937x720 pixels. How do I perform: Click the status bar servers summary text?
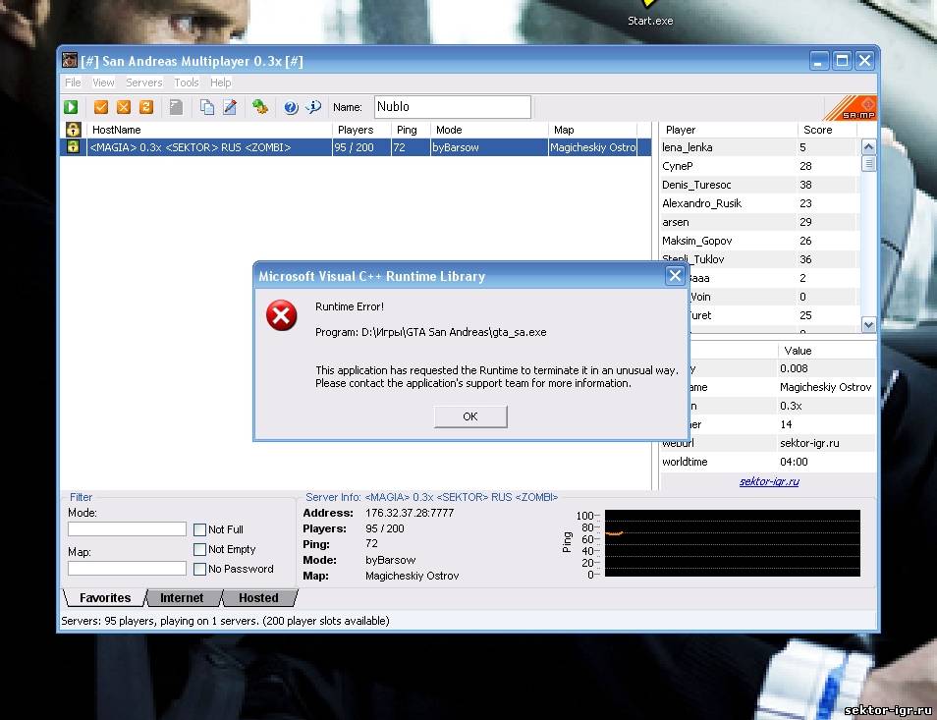[x=225, y=621]
